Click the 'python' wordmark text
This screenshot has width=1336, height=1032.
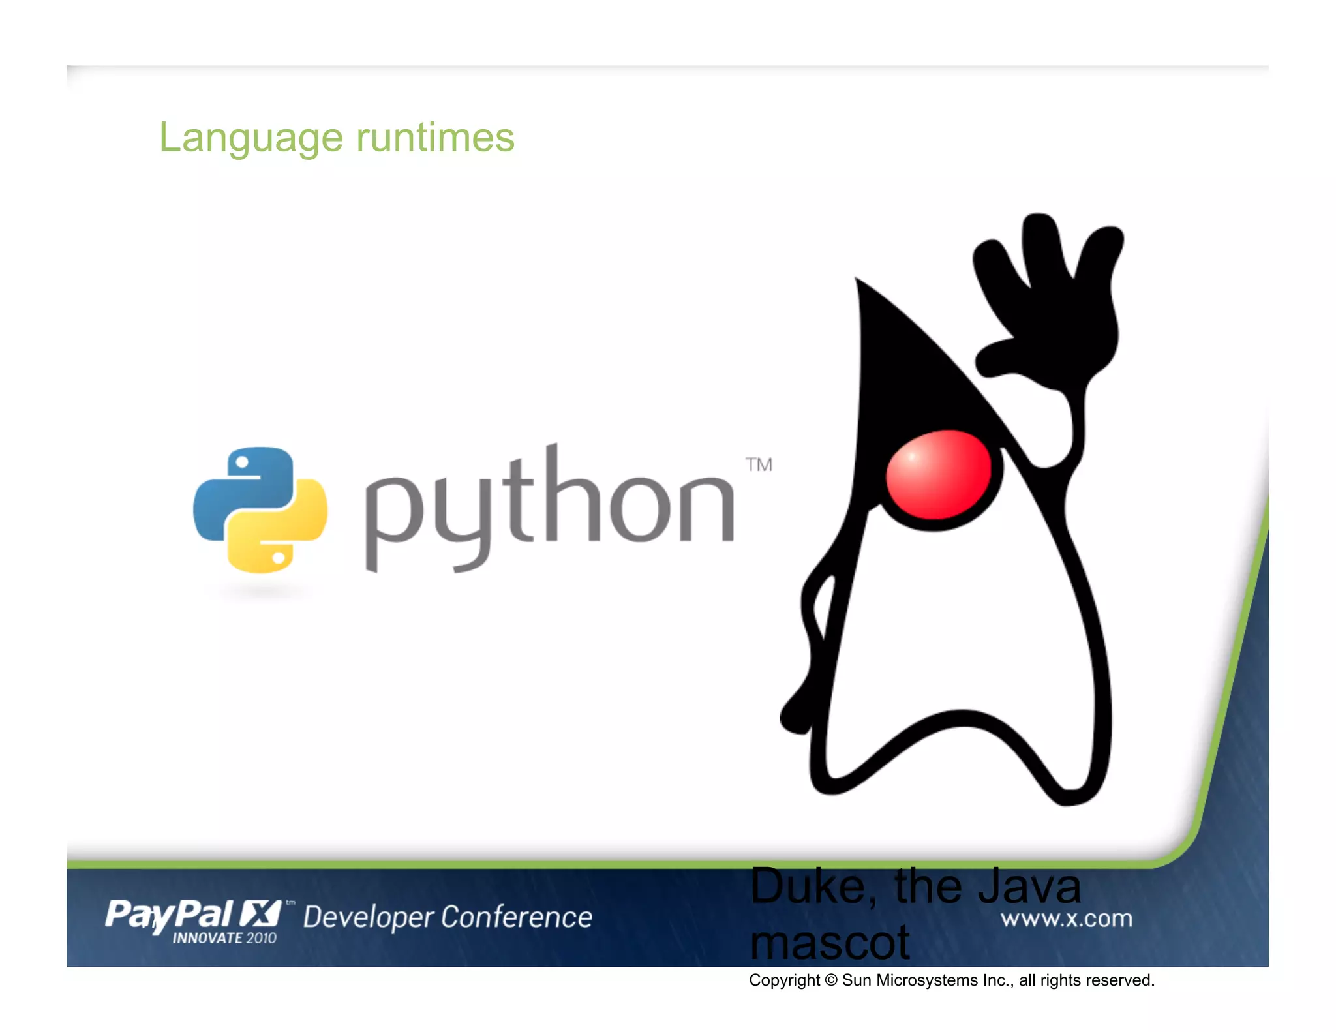(549, 509)
